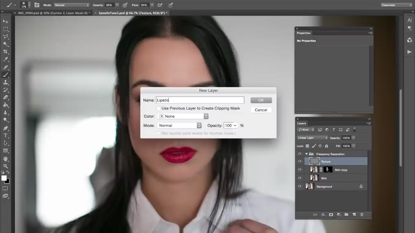Open the Properties panel flyout menu

point(370,33)
